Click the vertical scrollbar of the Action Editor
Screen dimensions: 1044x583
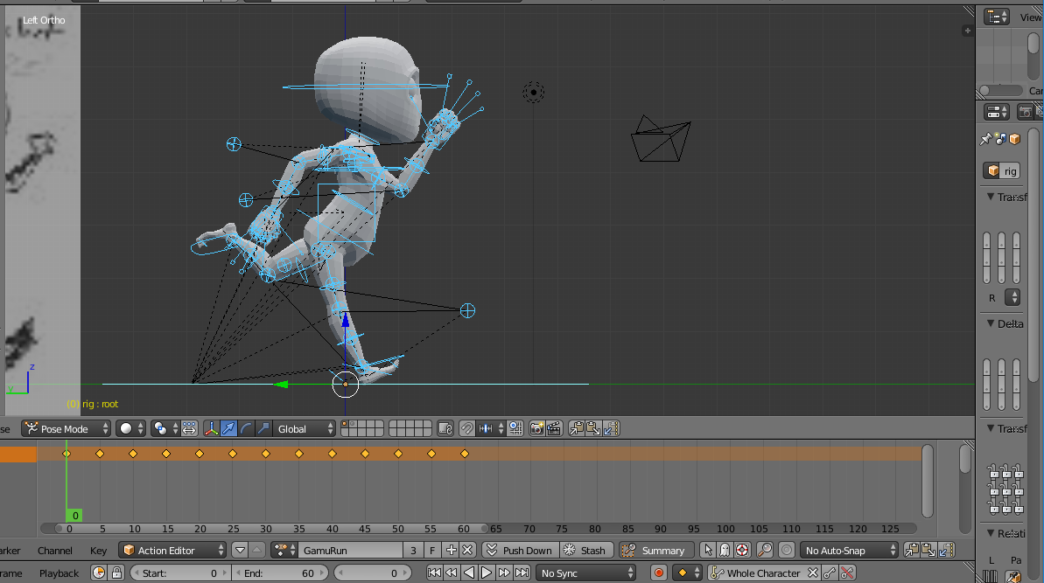[x=928, y=481]
